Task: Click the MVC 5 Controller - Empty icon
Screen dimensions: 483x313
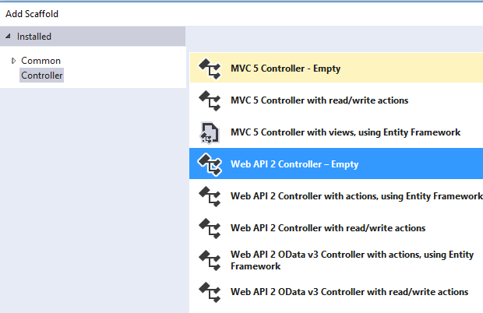Action: [x=210, y=69]
